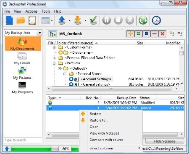
Task: Open the Help menu
Action: point(58,11)
